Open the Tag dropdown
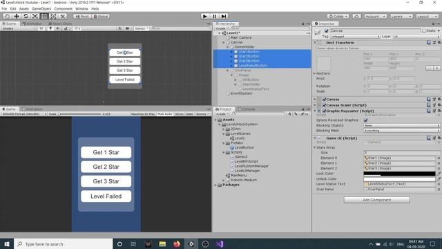442x249 pixels. point(355,37)
